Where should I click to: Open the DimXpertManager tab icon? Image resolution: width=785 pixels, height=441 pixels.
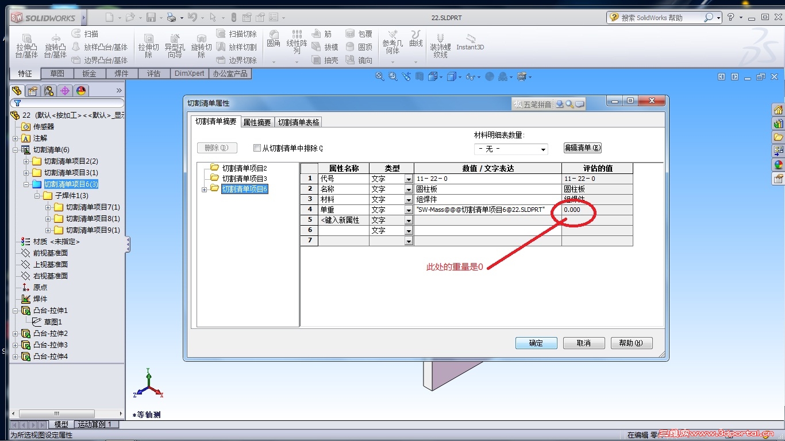click(65, 91)
